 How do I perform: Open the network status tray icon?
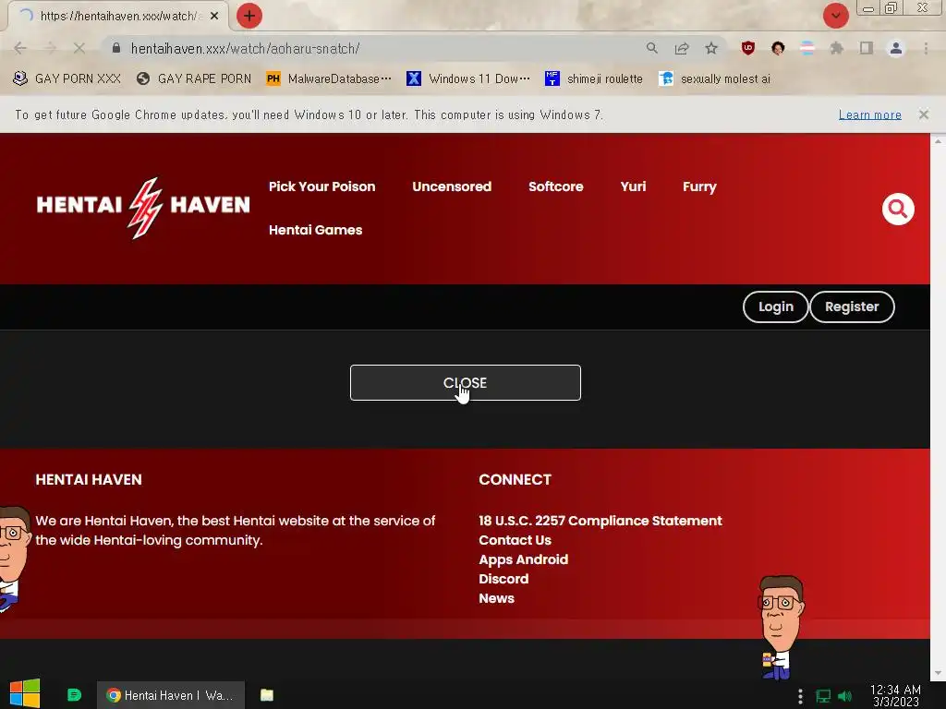pyautogui.click(x=823, y=696)
